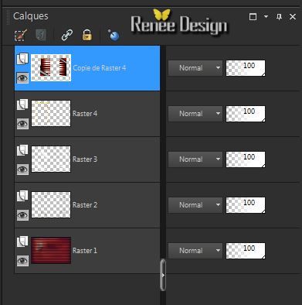Viewport: 302px width, 305px height.
Task: Select the Raster 2 layer row
Action: (x=87, y=205)
